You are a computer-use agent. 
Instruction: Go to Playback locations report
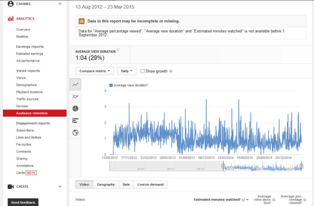(x=29, y=92)
